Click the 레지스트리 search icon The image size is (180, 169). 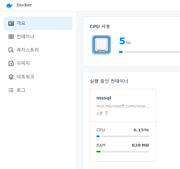point(11,50)
